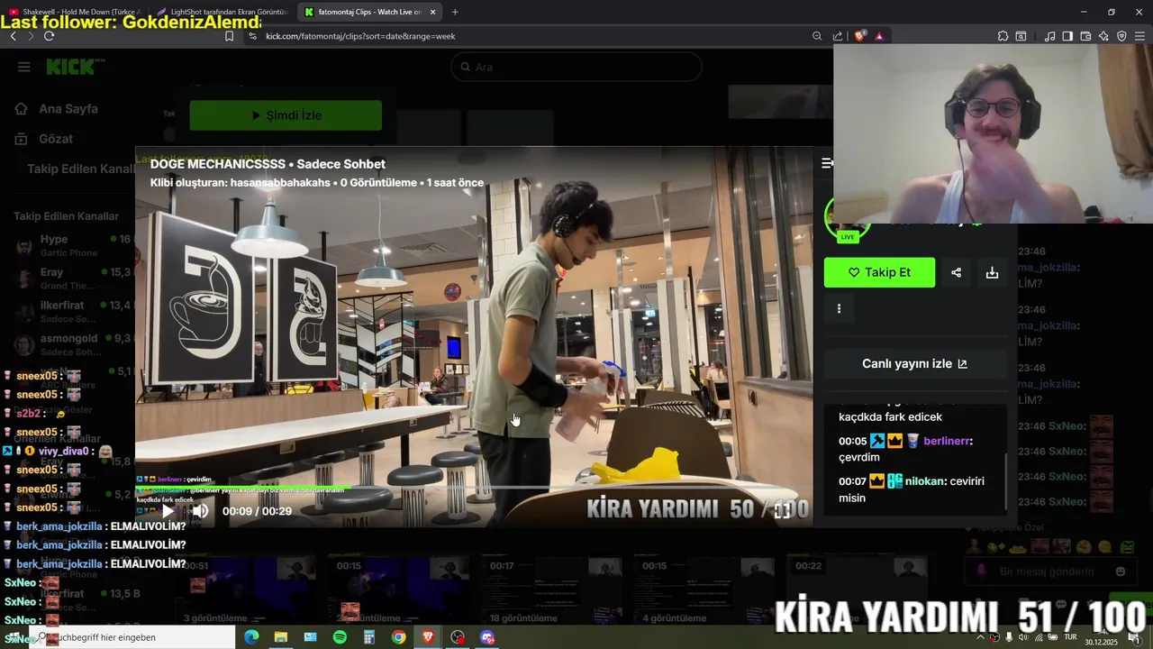Viewport: 1153px width, 649px height.
Task: Click the Şimdi İzle button
Action: [286, 115]
